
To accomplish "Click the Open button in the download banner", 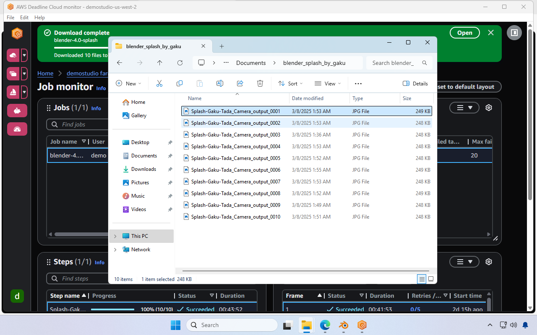I will tap(464, 32).
